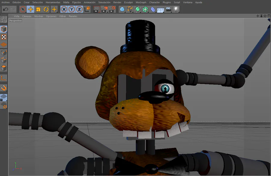Open the viewport Filtrar menu
Viewport: 271px width, 176px height.
pyautogui.click(x=63, y=16)
